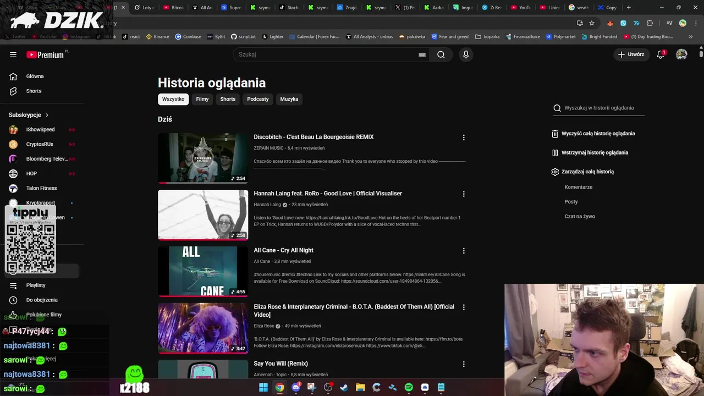
Task: Select the Shorts filter chip
Action: [228, 99]
